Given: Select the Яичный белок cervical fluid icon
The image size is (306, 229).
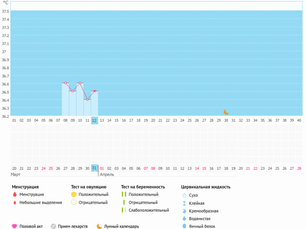Looking at the screenshot, I should (184, 226).
